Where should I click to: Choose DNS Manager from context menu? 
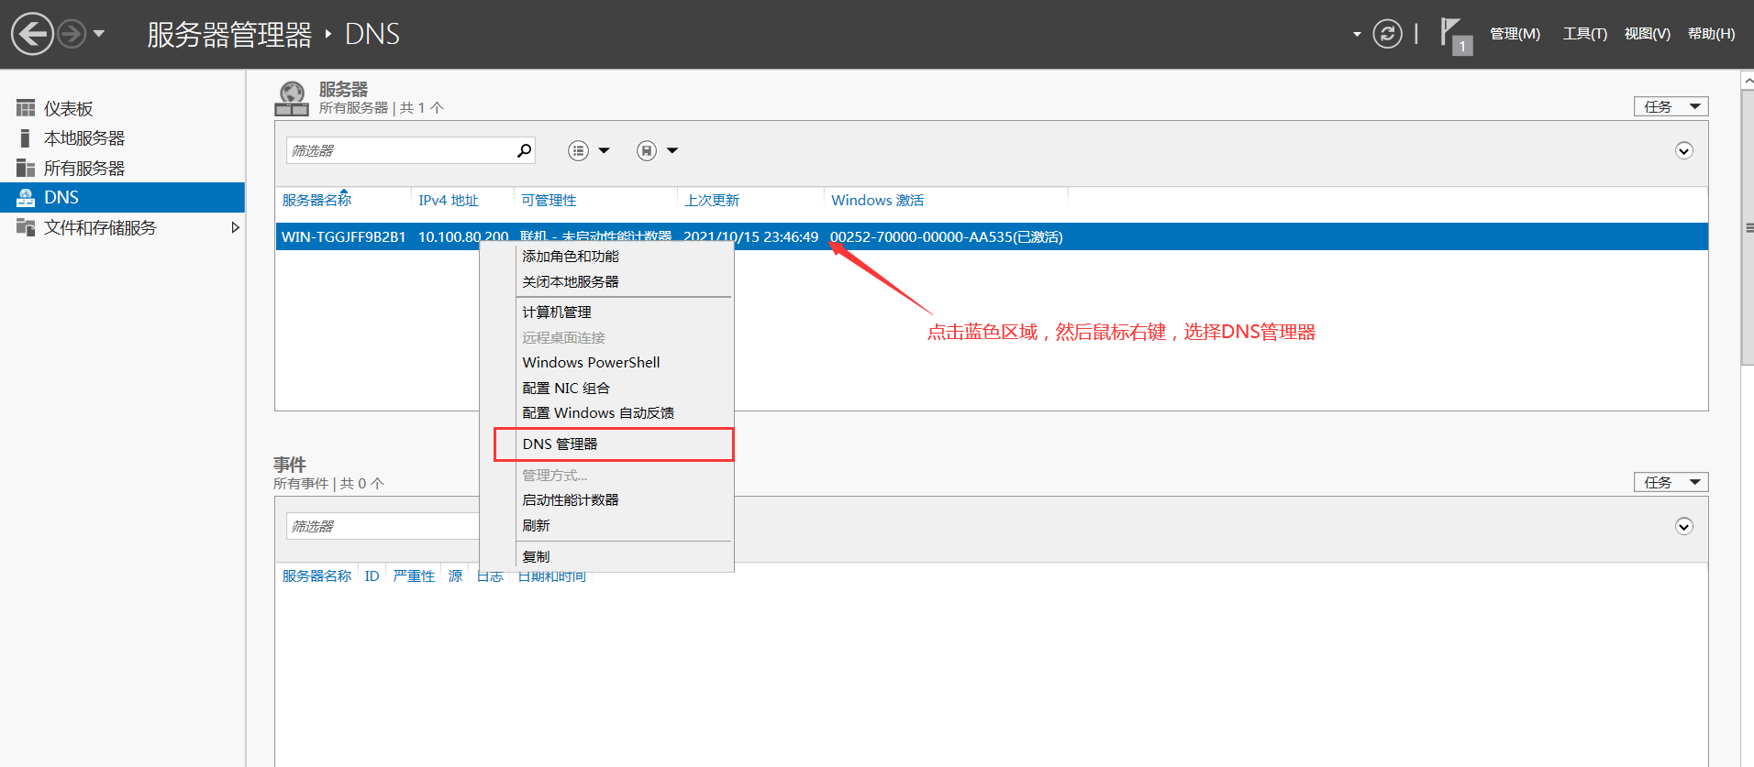560,444
